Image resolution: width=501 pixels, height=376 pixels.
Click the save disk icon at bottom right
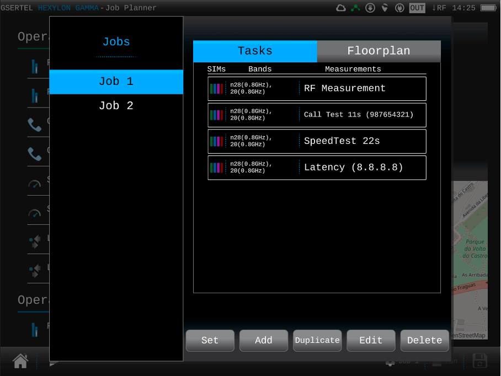click(479, 361)
